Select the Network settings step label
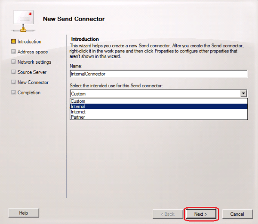The image size is (258, 224). pyautogui.click(x=34, y=62)
